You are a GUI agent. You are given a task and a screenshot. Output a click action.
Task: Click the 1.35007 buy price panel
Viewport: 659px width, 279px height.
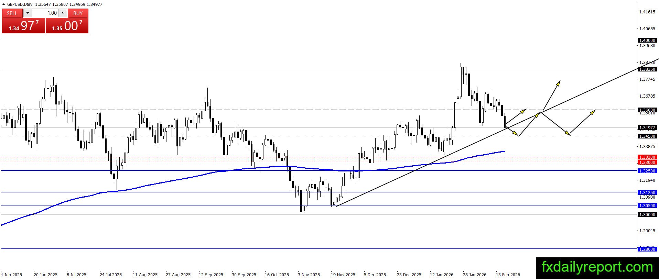click(67, 25)
